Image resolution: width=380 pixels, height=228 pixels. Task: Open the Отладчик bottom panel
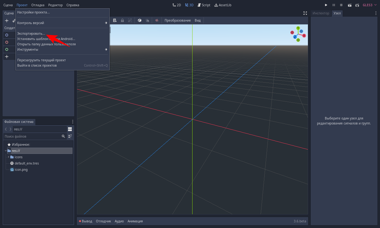pos(103,221)
